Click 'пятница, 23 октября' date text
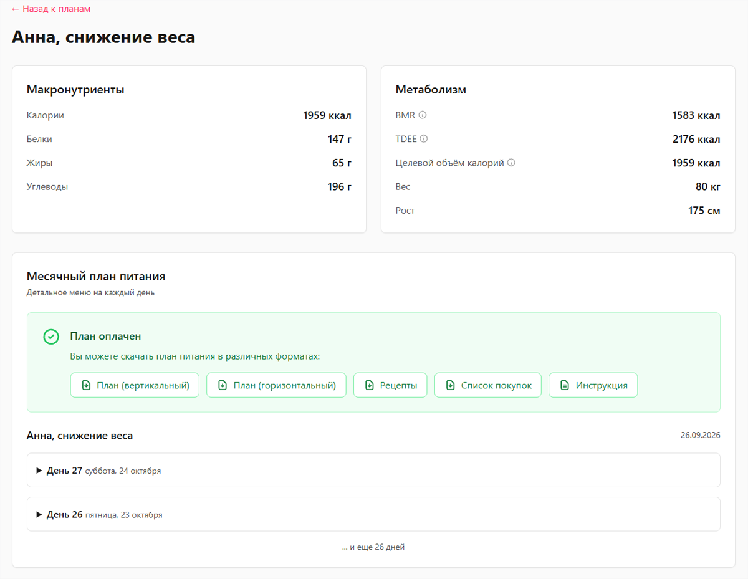748x579 pixels. click(x=123, y=515)
